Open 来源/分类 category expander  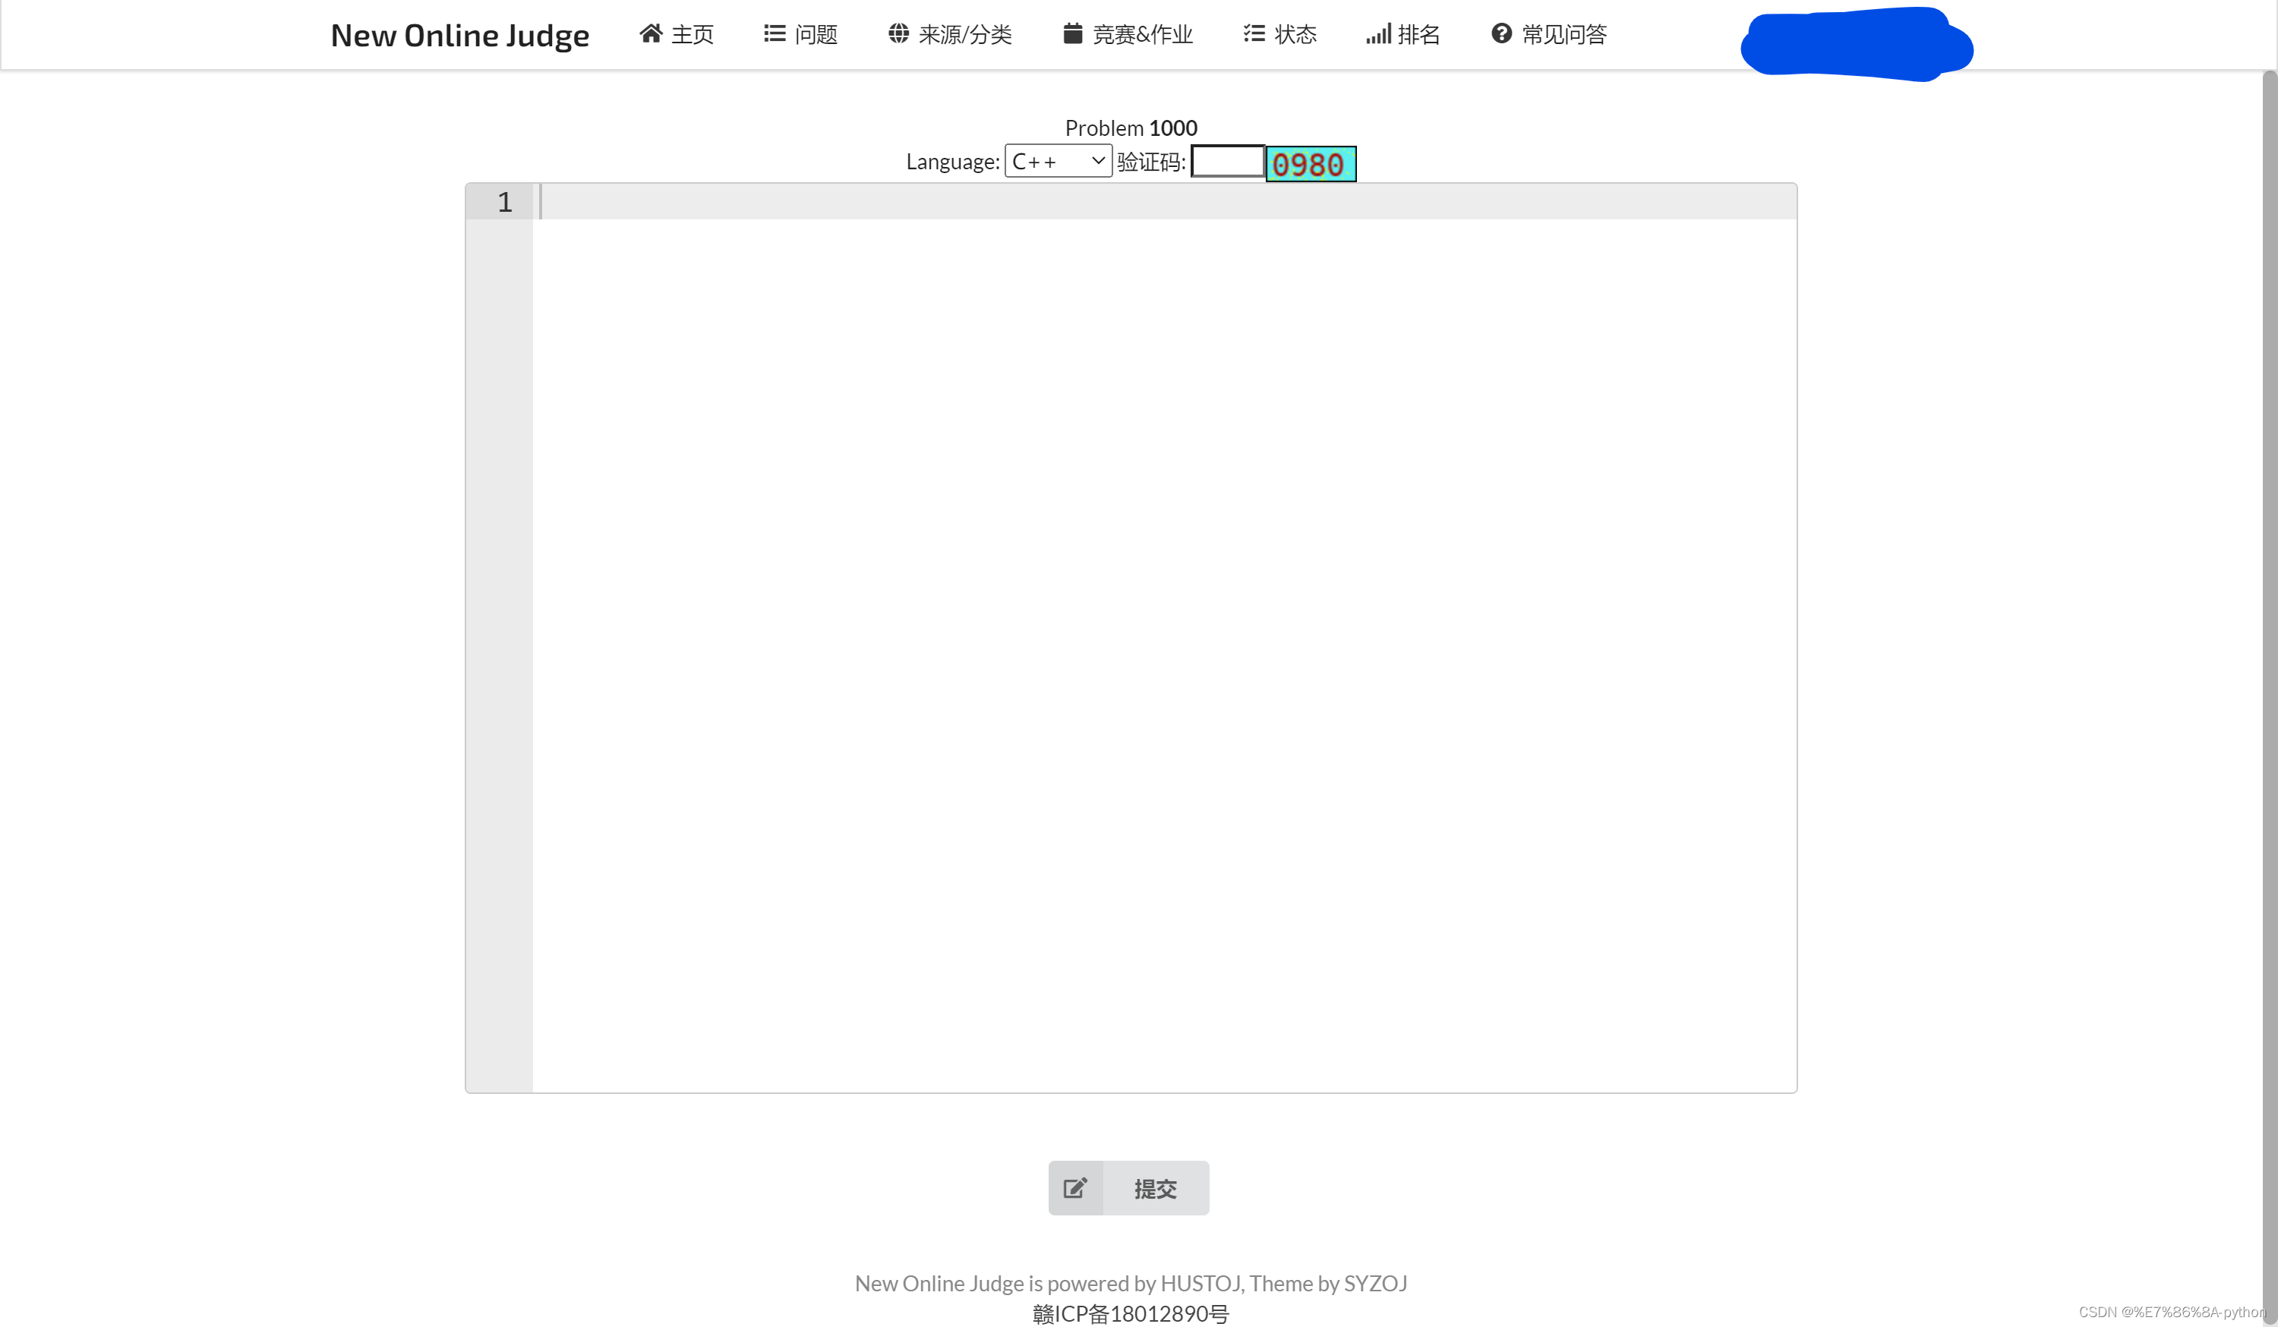pyautogui.click(x=951, y=35)
